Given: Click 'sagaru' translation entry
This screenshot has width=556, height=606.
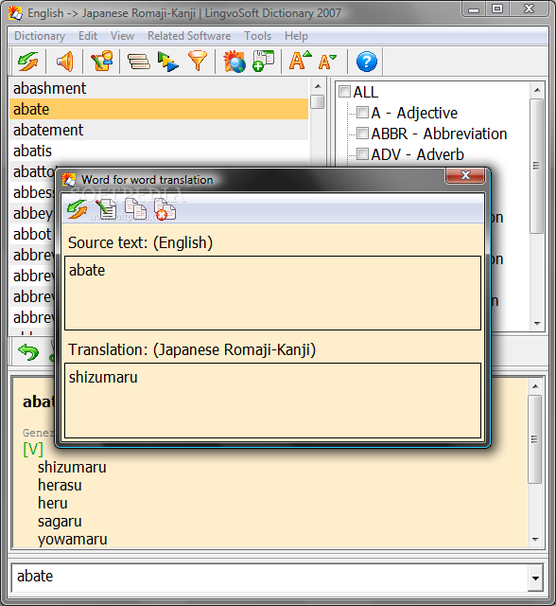Looking at the screenshot, I should point(60,522).
